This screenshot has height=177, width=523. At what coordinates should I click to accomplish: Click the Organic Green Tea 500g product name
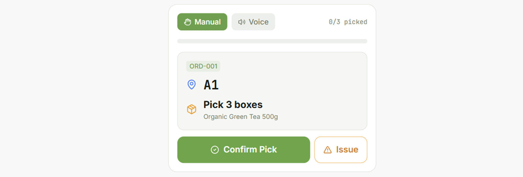pos(240,117)
